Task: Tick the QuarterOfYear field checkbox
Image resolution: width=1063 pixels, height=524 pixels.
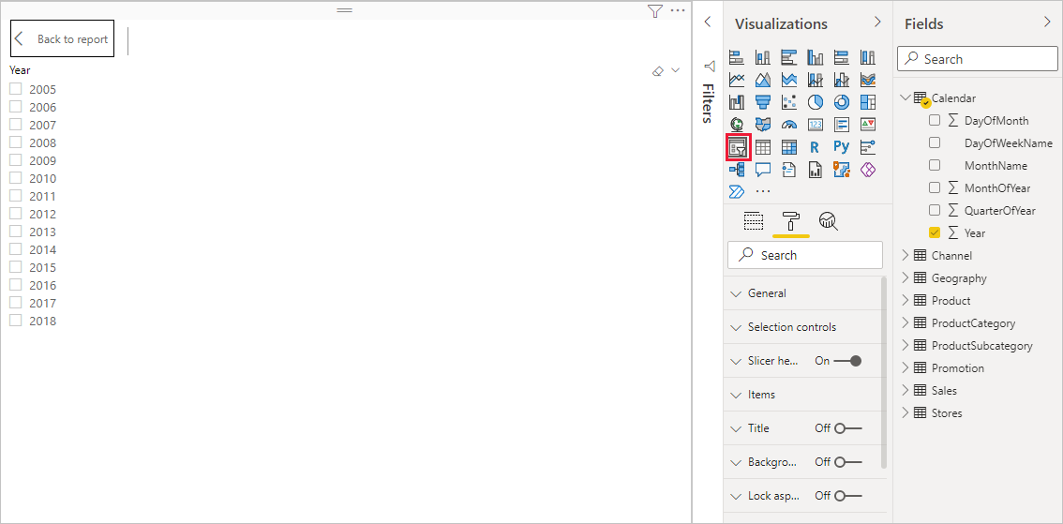Action: click(x=935, y=210)
